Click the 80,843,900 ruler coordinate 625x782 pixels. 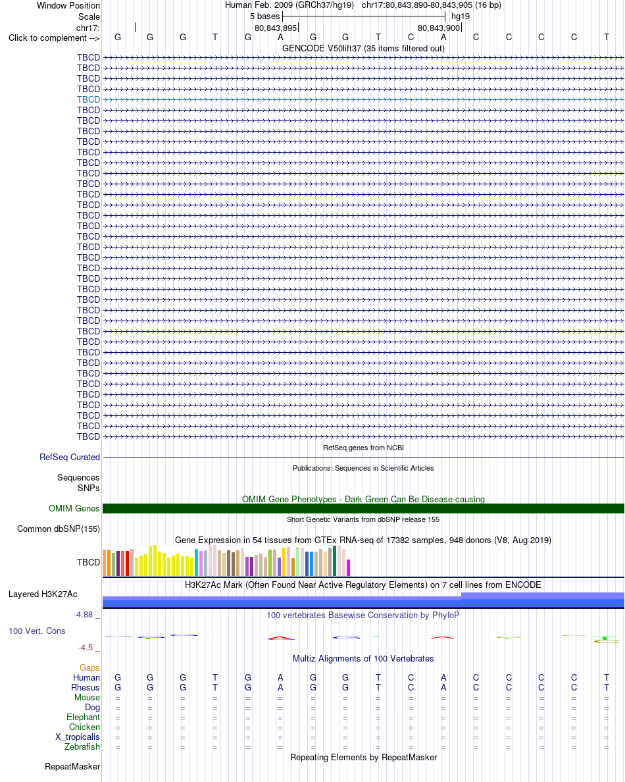439,28
